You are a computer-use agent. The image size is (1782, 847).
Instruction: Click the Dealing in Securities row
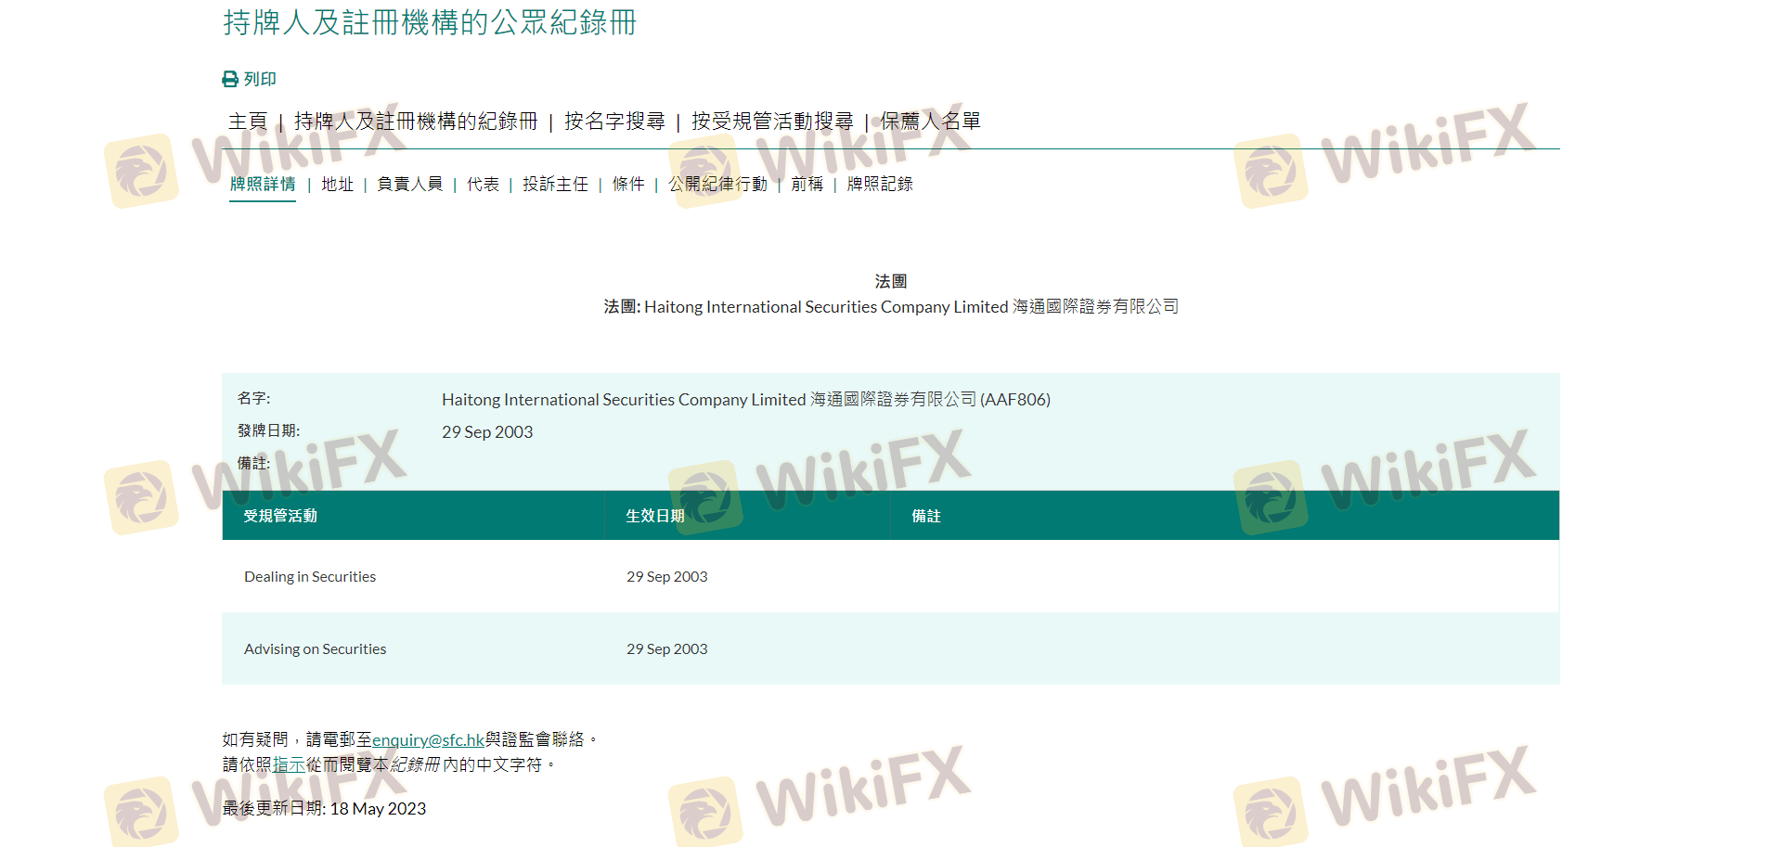(x=310, y=577)
